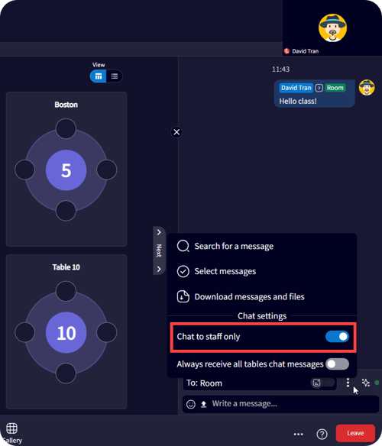Click the upper Next chevron arrow

tap(159, 232)
